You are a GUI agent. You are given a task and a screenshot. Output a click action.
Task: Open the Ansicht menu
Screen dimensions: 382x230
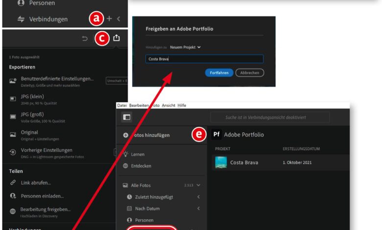tap(168, 105)
